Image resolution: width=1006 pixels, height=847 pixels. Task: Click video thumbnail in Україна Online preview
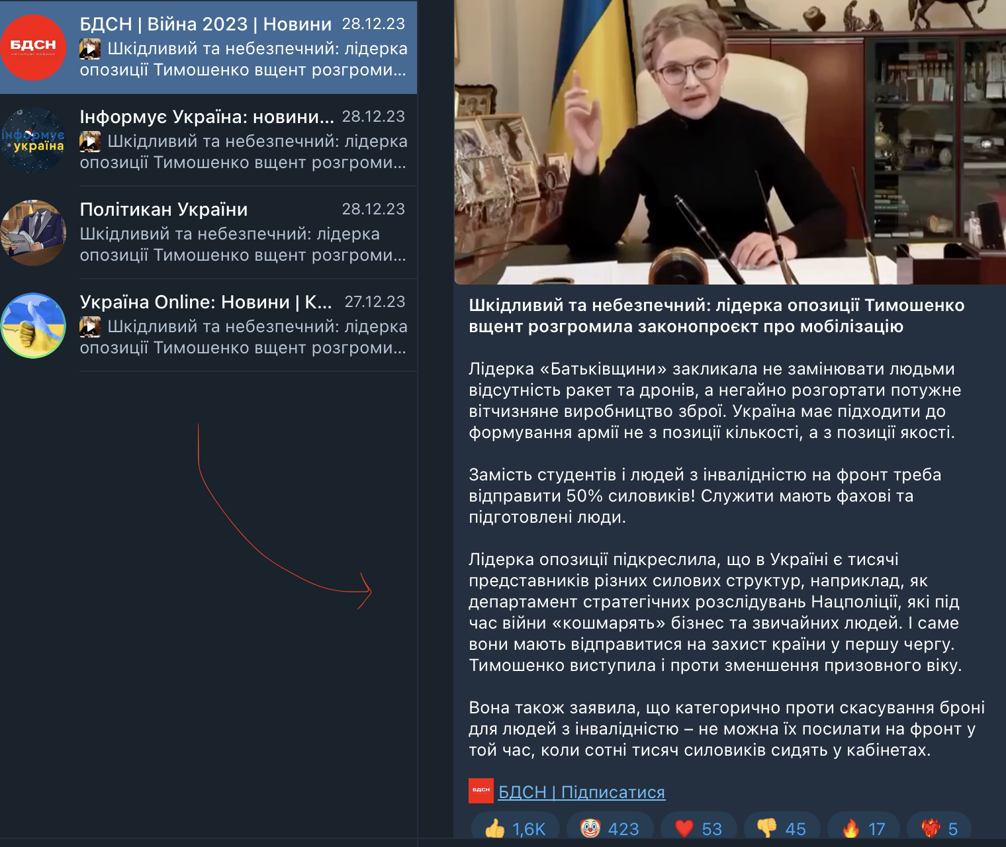pyautogui.click(x=90, y=327)
